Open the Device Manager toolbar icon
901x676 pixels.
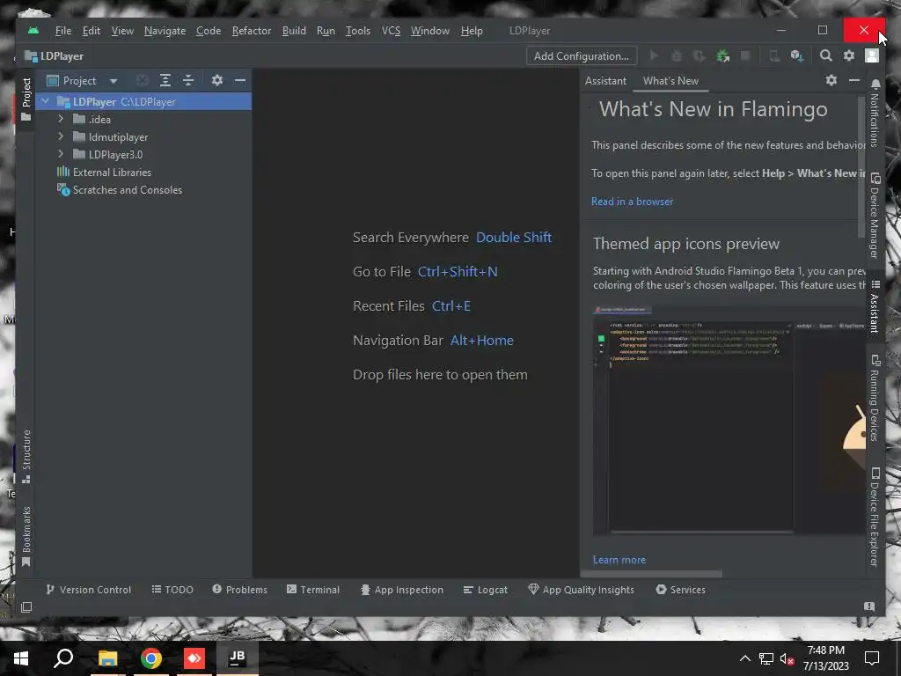click(774, 55)
